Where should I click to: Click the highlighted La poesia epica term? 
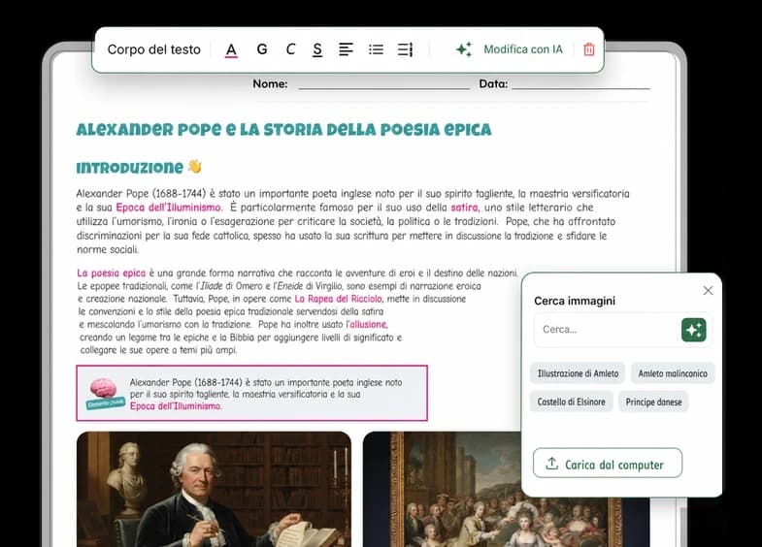pos(112,273)
